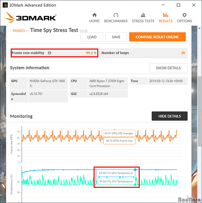The image size is (202, 203).
Task: Click GUI version v2.8.6528 s64
Action: tap(108, 94)
